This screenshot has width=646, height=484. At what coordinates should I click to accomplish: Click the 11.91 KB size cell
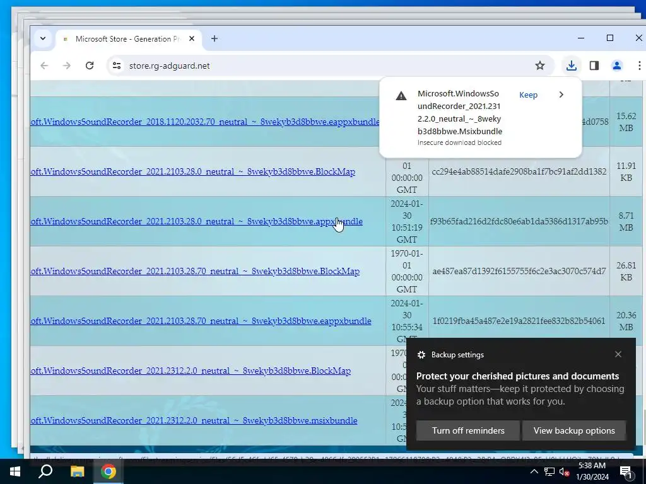click(626, 171)
